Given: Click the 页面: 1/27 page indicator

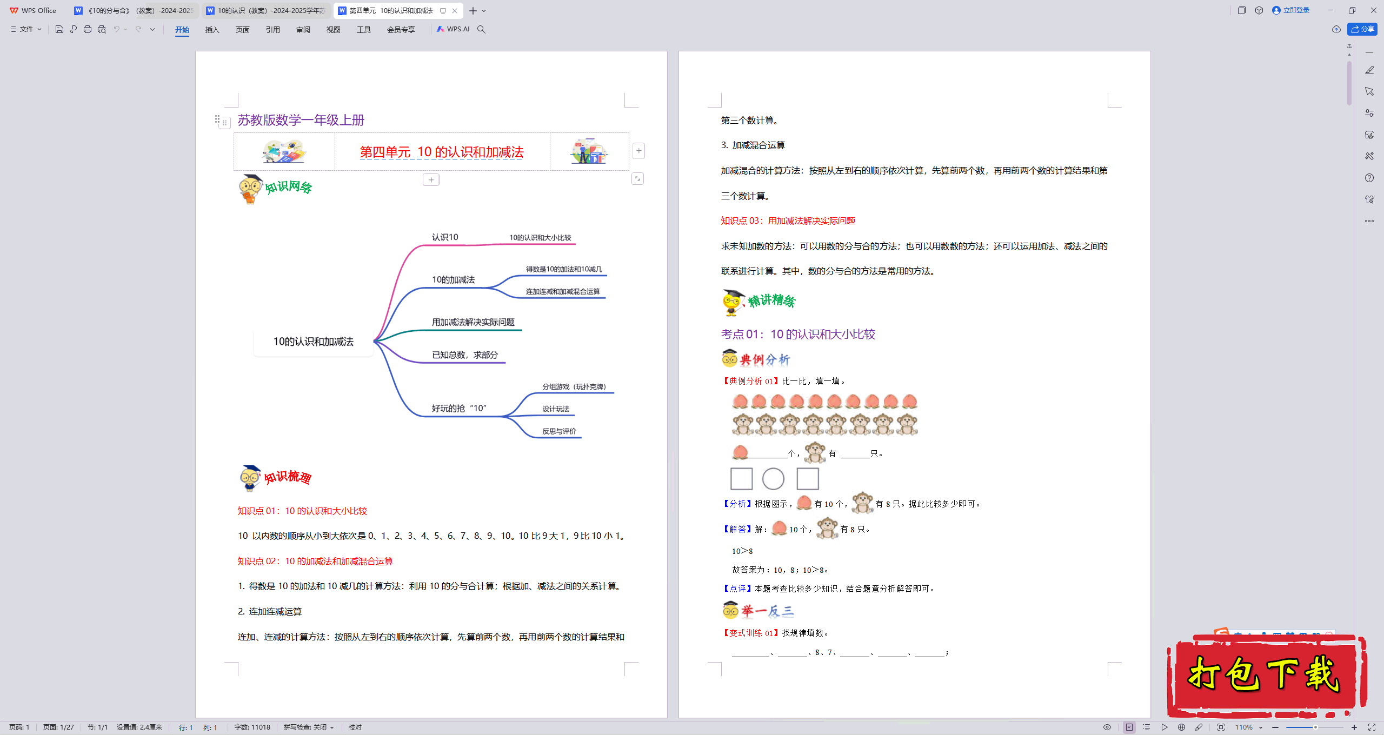Looking at the screenshot, I should [58, 727].
